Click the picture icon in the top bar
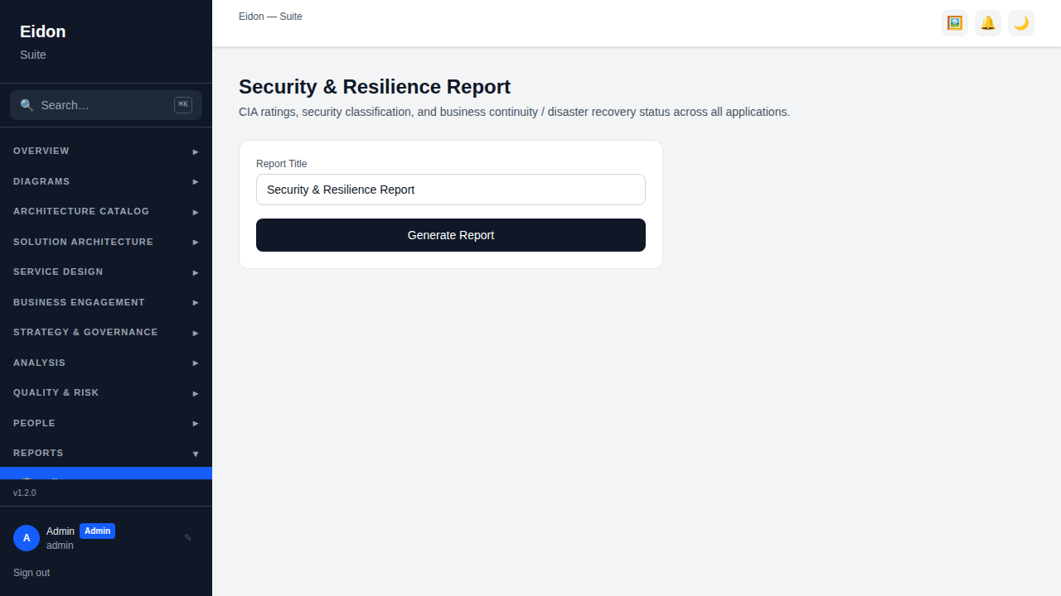Viewport: 1061px width, 596px height. pos(955,23)
